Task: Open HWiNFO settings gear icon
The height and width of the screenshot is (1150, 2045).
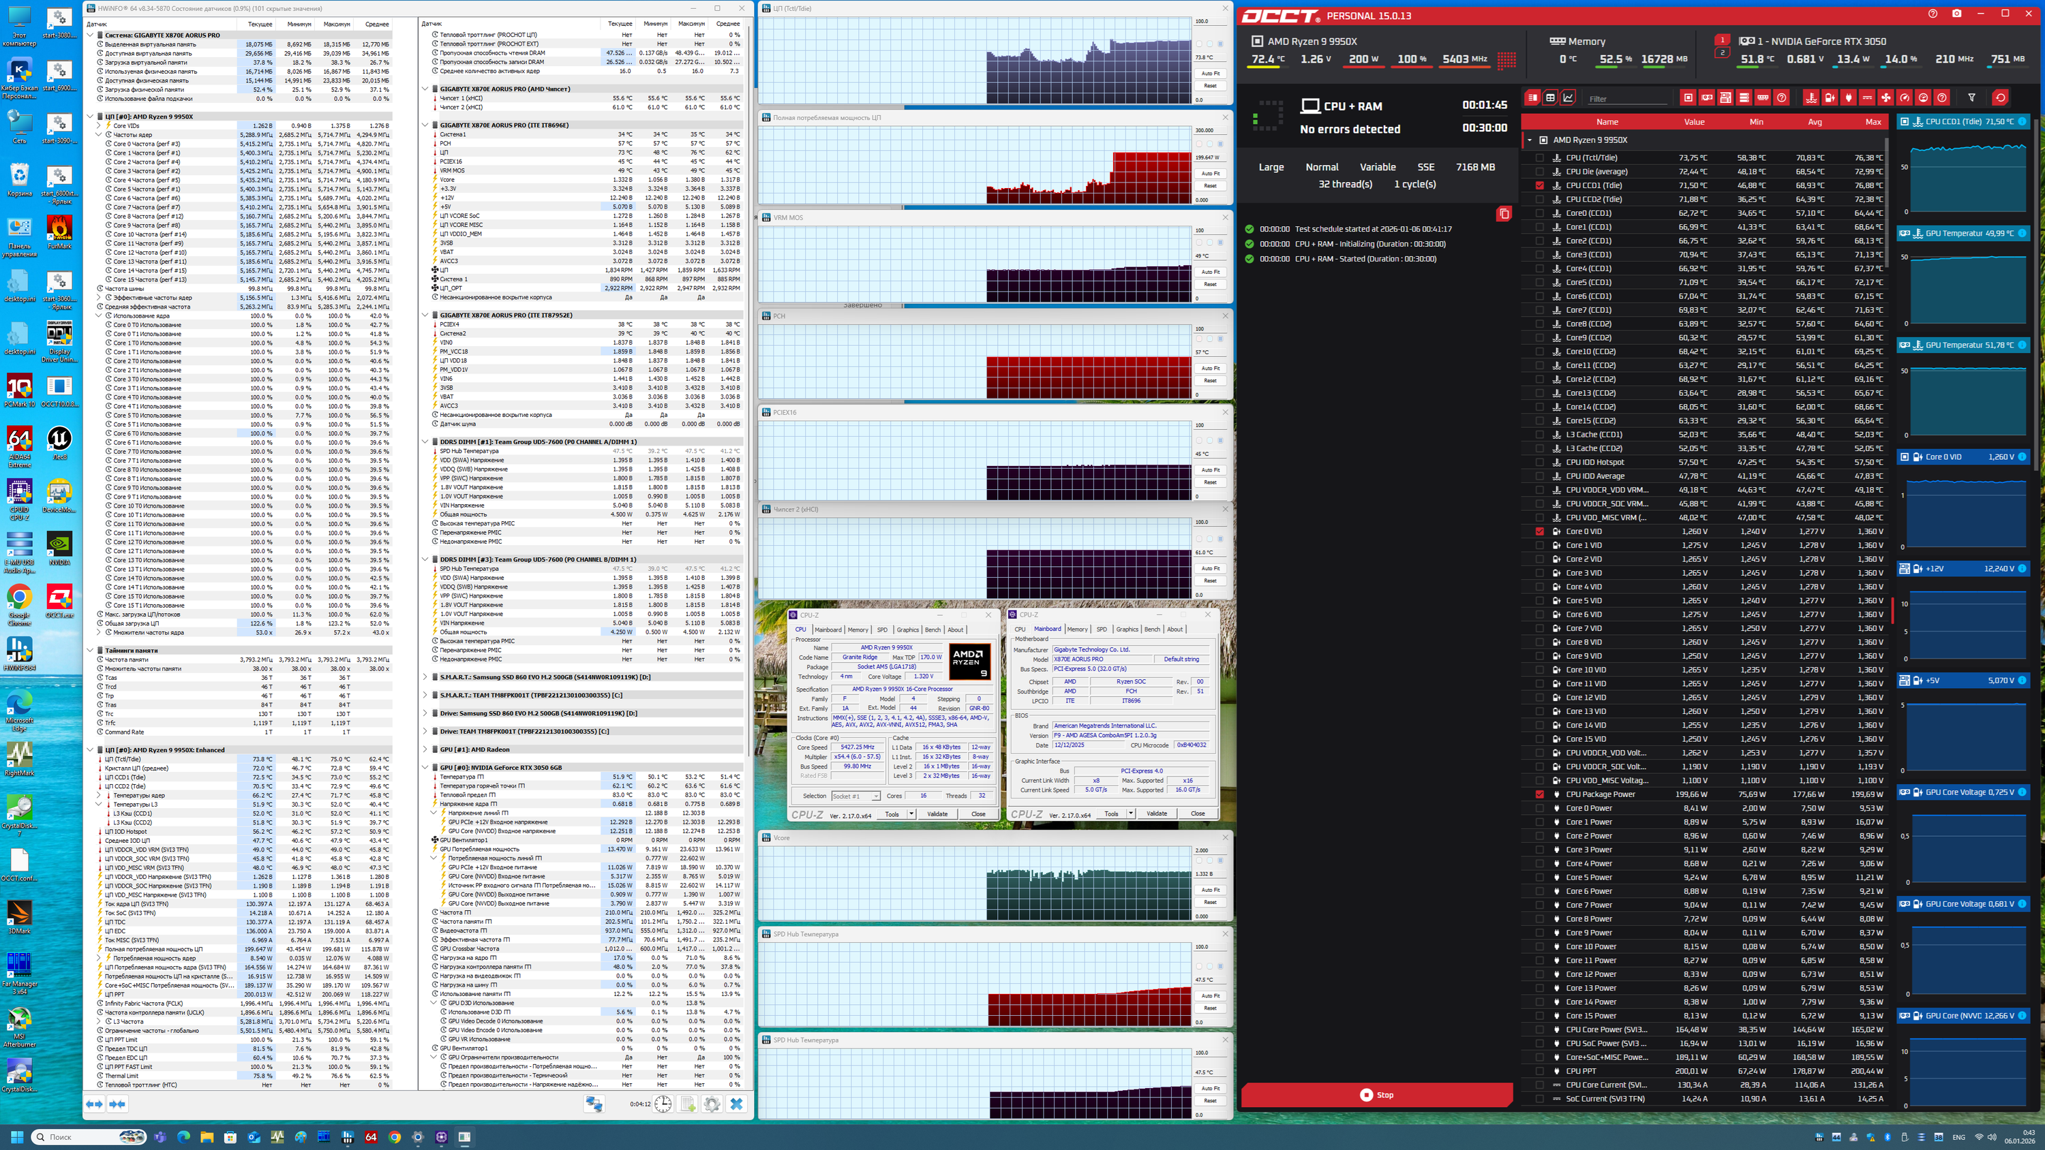Action: [x=711, y=1104]
